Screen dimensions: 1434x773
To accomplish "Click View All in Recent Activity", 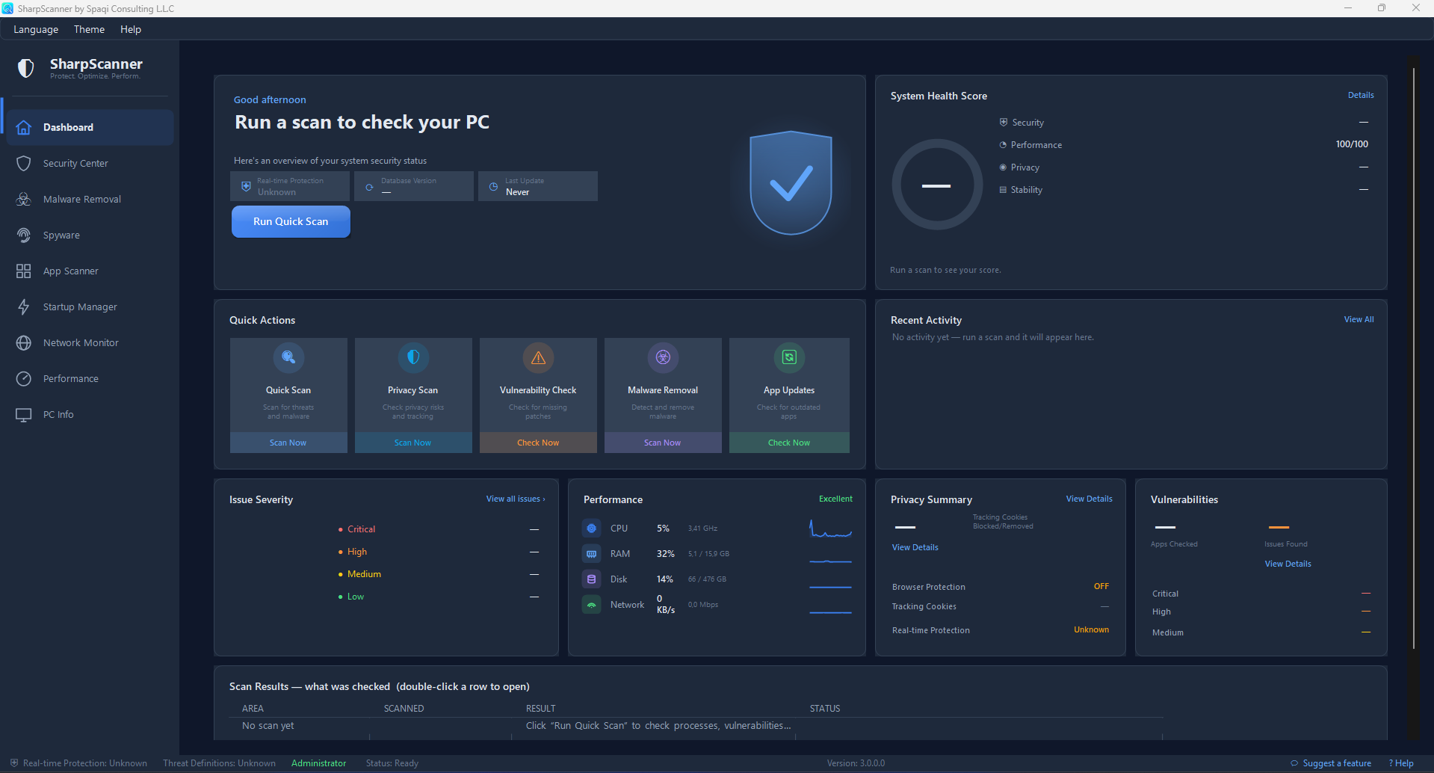I will click(1359, 319).
